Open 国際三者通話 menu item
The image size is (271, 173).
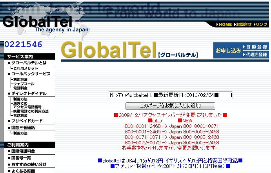23,128
